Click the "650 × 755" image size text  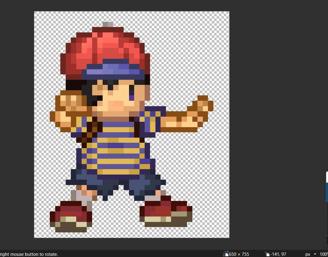click(x=239, y=254)
